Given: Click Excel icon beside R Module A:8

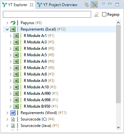Looking at the screenshot, I should pos(16,74).
